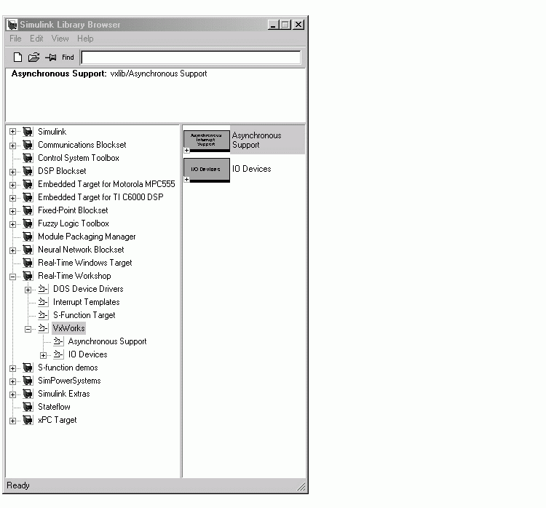Expand the IO Devices tree node
546x508 pixels.
click(x=43, y=355)
